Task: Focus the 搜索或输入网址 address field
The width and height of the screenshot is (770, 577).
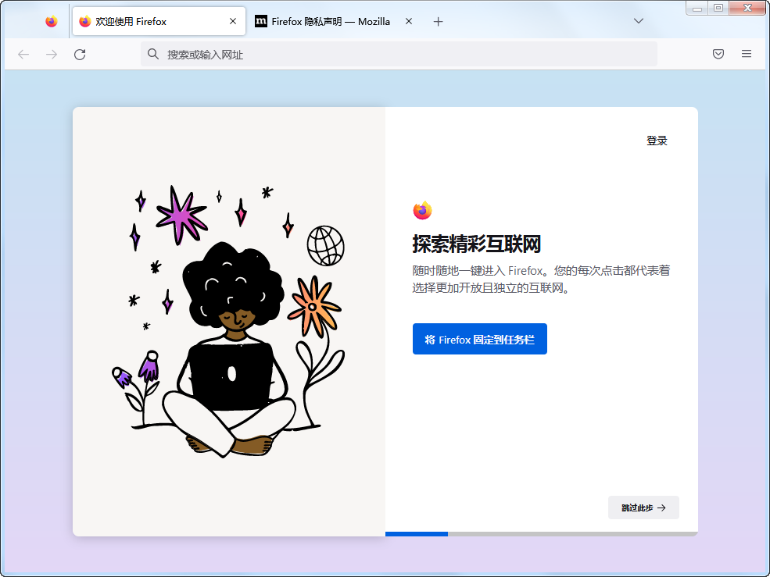Action: pos(391,55)
